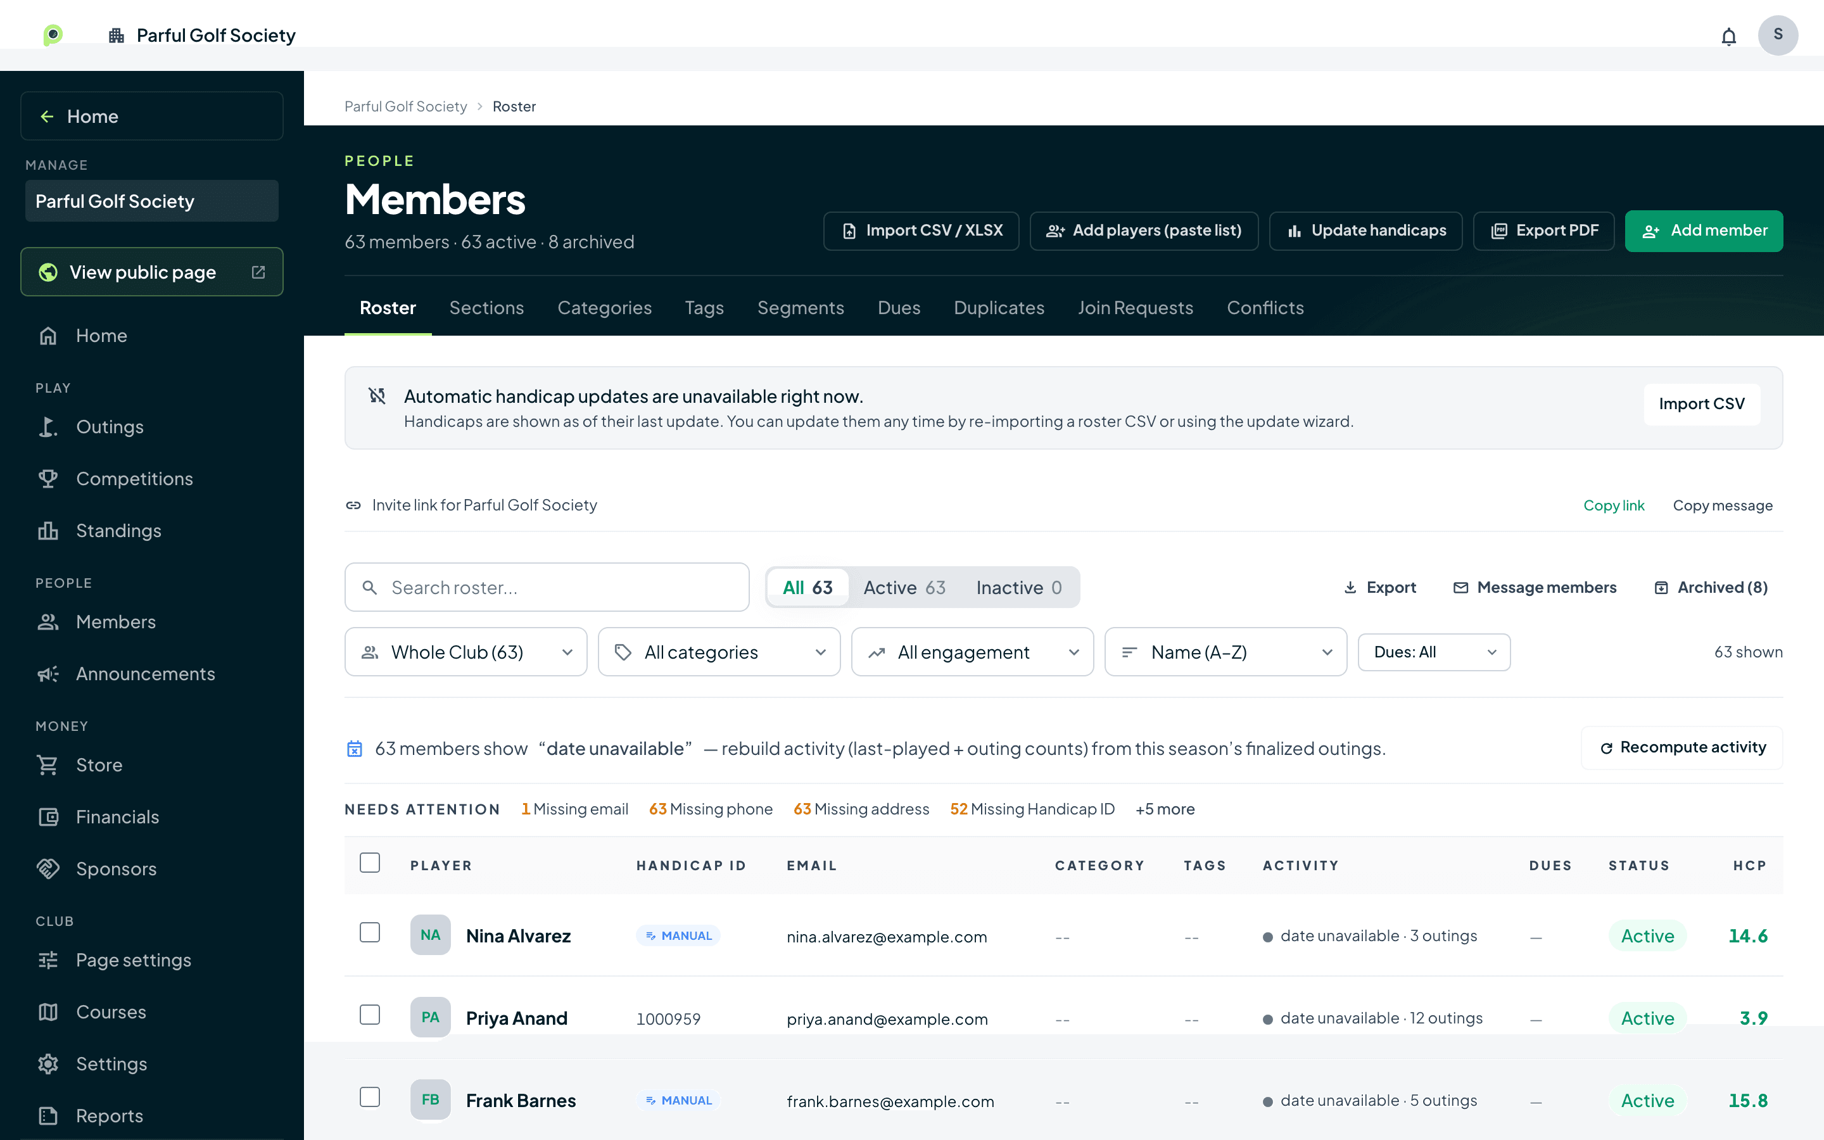
Task: Open the All categories dropdown
Action: tap(719, 652)
